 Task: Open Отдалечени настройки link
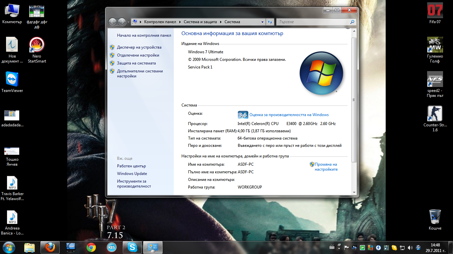point(138,55)
